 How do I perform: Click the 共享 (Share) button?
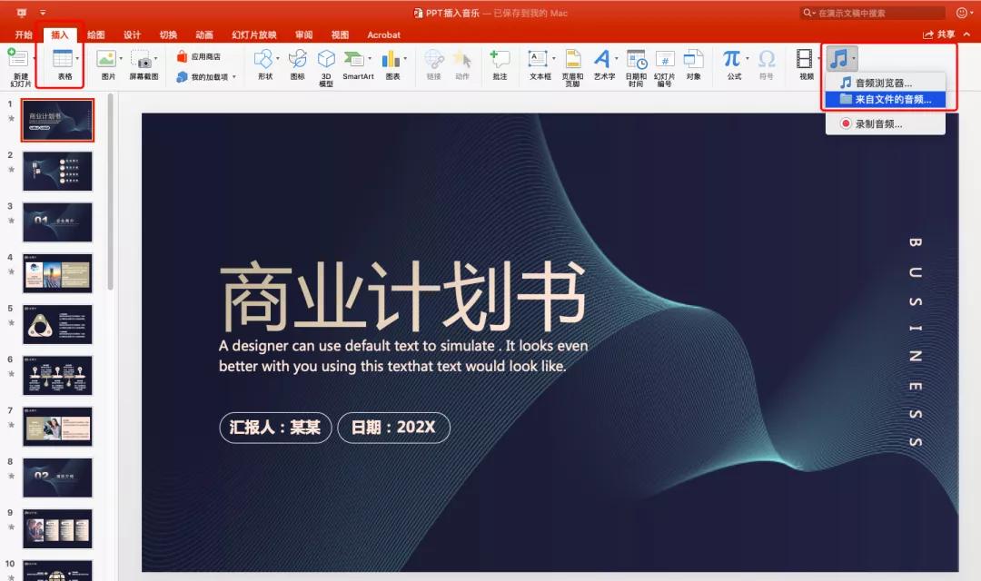coord(945,34)
